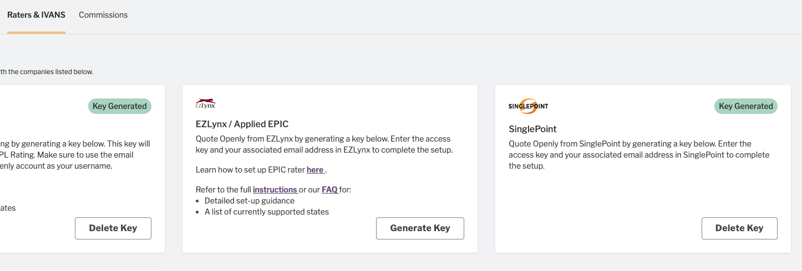Click the 'Quote Openly from SinglePoint' description text
The width and height of the screenshot is (802, 271).
click(639, 154)
